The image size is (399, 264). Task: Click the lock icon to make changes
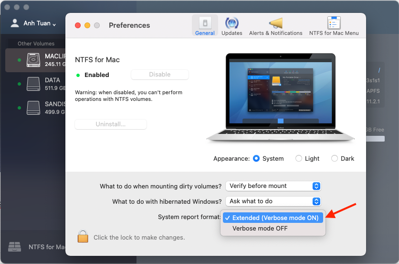tap(83, 236)
